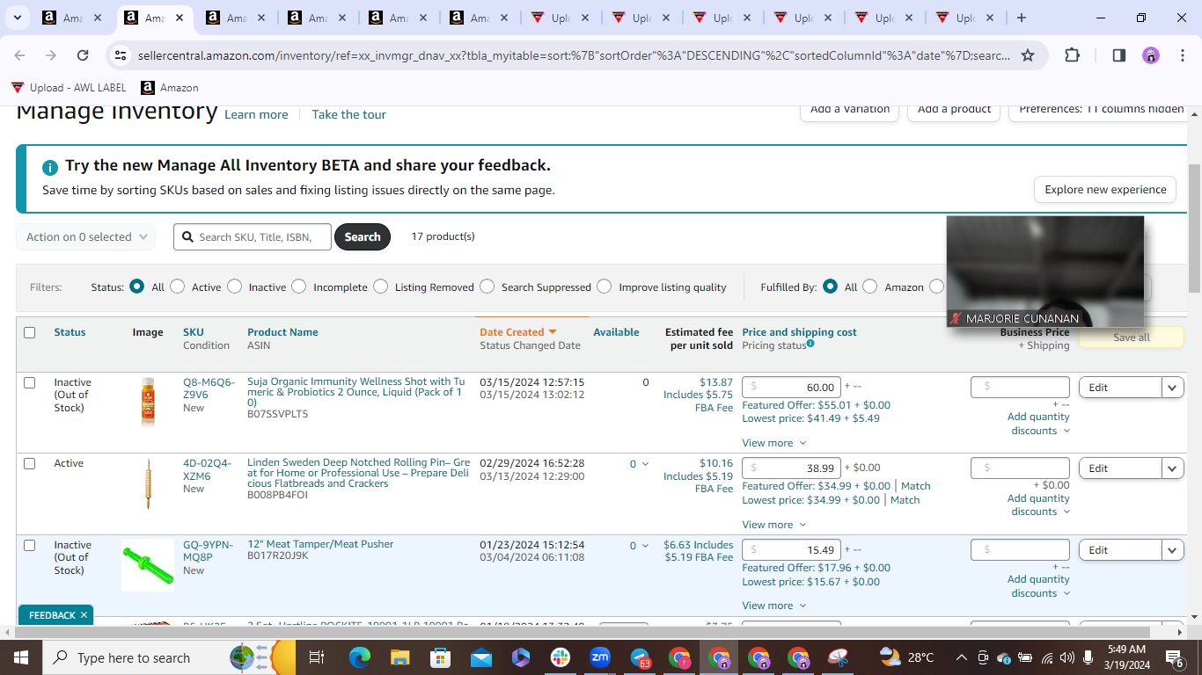Open the Wi-Fi network tray icon
This screenshot has width=1202, height=675.
[1047, 657]
